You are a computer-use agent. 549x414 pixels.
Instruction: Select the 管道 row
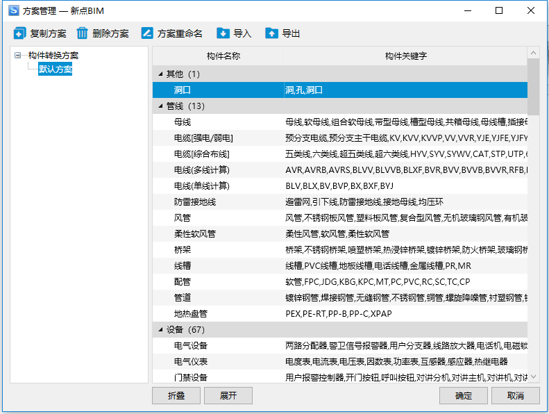[x=340, y=297]
